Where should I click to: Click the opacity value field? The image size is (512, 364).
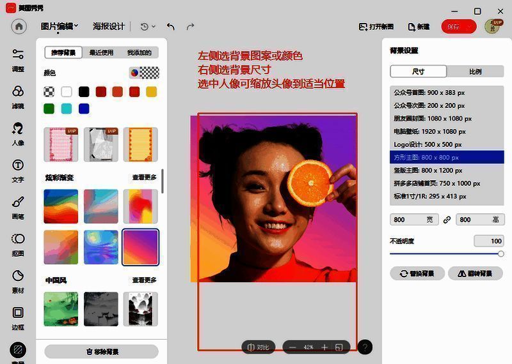pyautogui.click(x=489, y=241)
